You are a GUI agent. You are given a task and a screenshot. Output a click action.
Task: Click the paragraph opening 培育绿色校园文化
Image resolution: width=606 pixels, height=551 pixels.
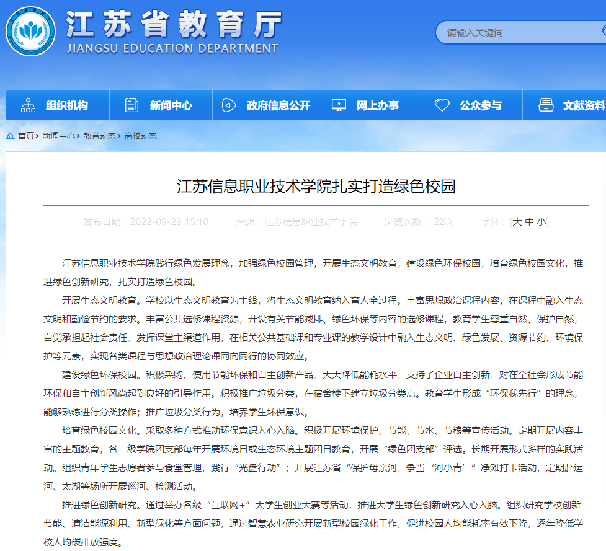(x=313, y=458)
